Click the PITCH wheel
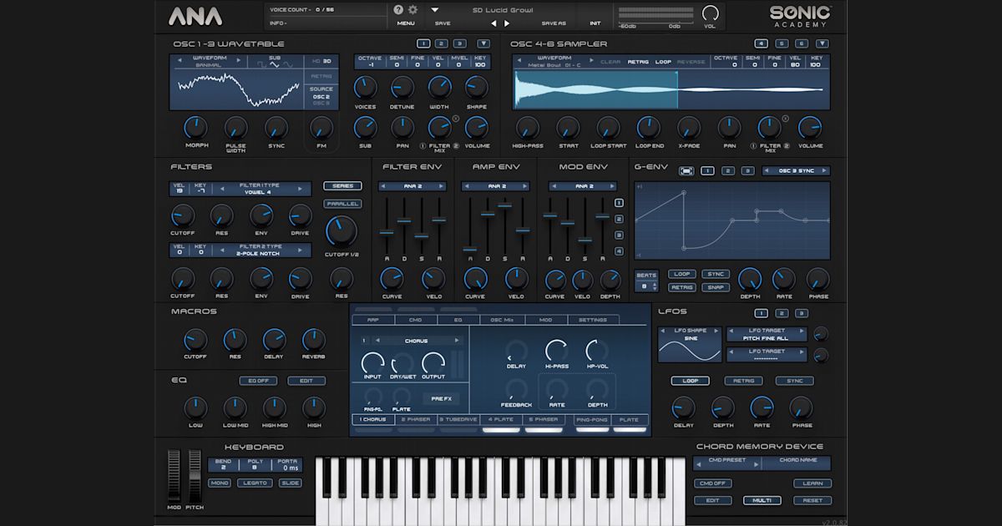The image size is (1002, 526). click(195, 475)
